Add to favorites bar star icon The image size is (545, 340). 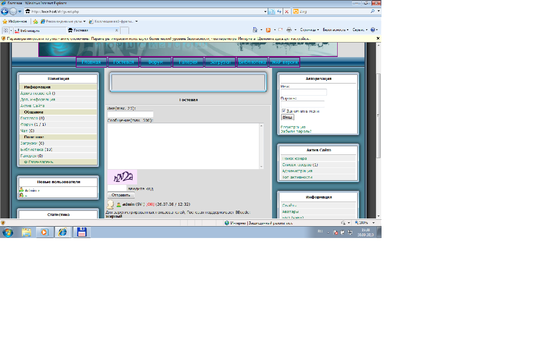tap(36, 21)
